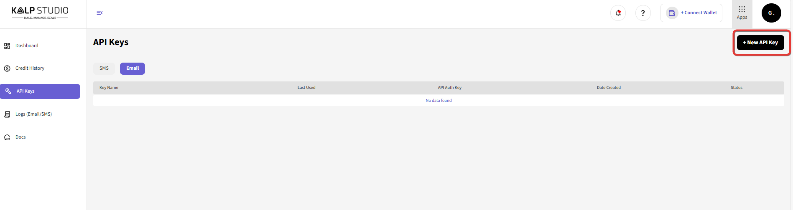The height and width of the screenshot is (210, 793).
Task: Click the Dashboard grid icon
Action: (7, 46)
